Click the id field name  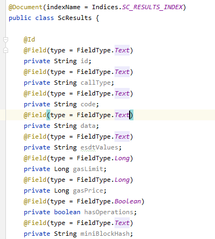84,61
